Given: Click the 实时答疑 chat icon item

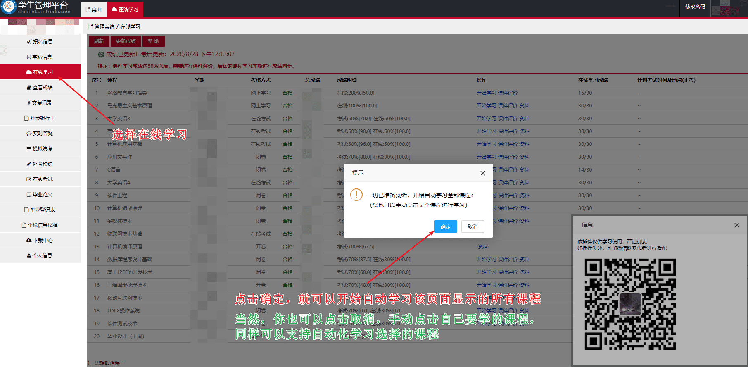Looking at the screenshot, I should click(x=29, y=133).
